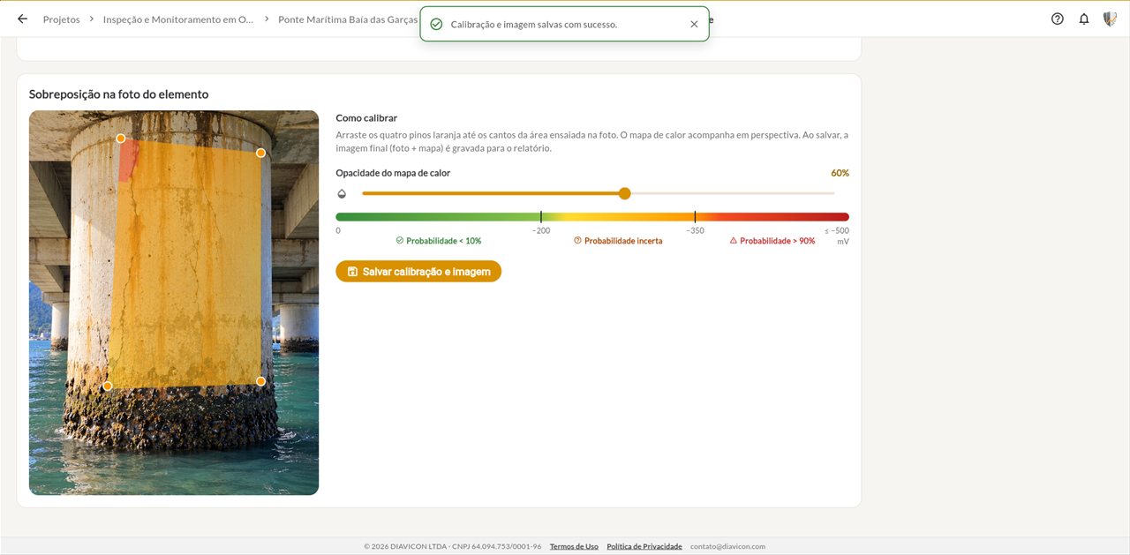The height and width of the screenshot is (555, 1130).
Task: Open the help question mark icon
Action: 1058,19
